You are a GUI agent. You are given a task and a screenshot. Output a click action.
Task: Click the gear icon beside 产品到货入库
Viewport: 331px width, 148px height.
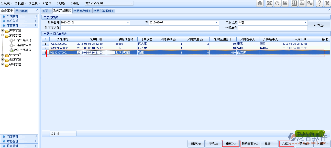click(x=11, y=45)
